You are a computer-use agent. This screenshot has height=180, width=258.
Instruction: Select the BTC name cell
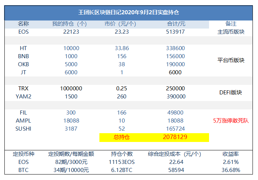pos(23,170)
